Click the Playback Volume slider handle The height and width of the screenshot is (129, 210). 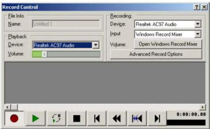coord(45,54)
